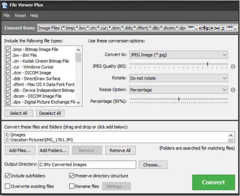Click file types list scroll up arrow

pos(78,50)
